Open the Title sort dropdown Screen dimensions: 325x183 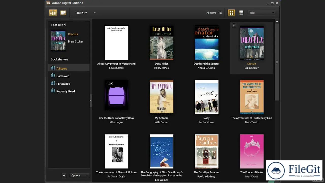tap(262, 13)
